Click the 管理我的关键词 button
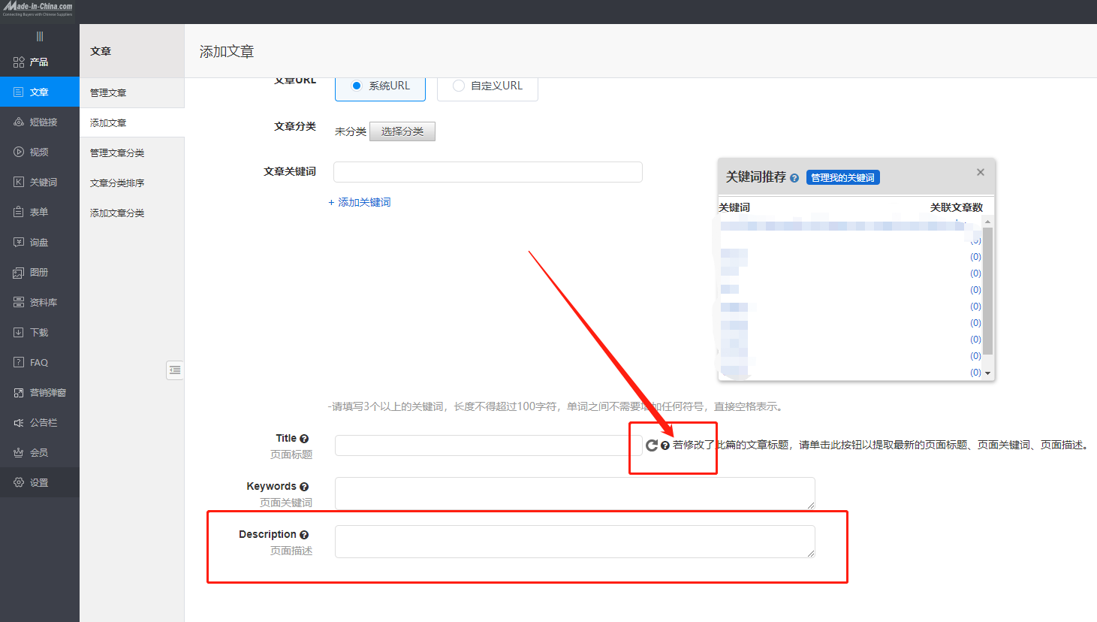 pos(842,178)
